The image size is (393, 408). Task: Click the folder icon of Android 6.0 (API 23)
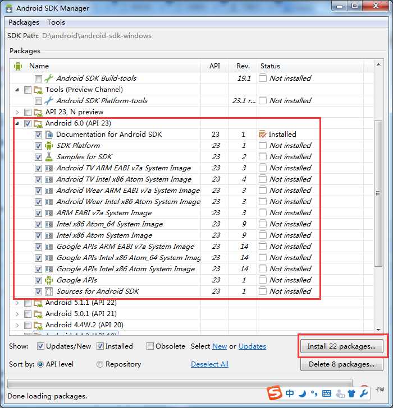[x=38, y=123]
